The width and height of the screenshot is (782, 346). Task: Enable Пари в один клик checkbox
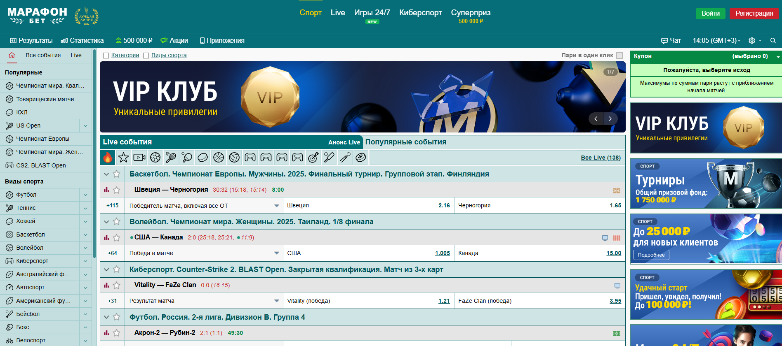[x=619, y=56]
